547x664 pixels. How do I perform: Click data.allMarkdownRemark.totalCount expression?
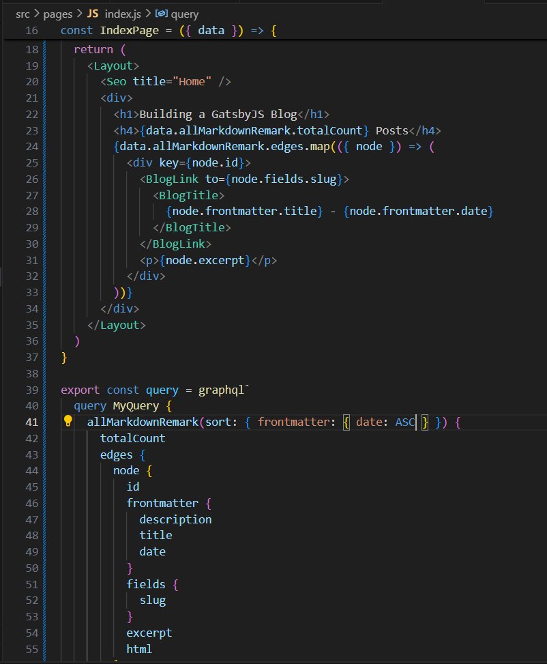(x=254, y=130)
